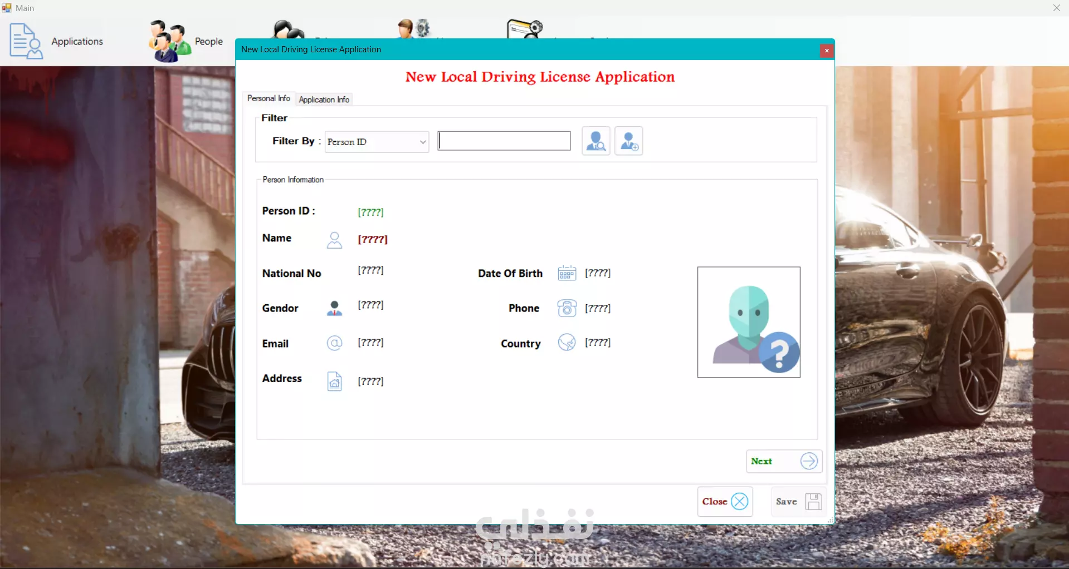Click the Main window title bar app icon

coord(7,8)
